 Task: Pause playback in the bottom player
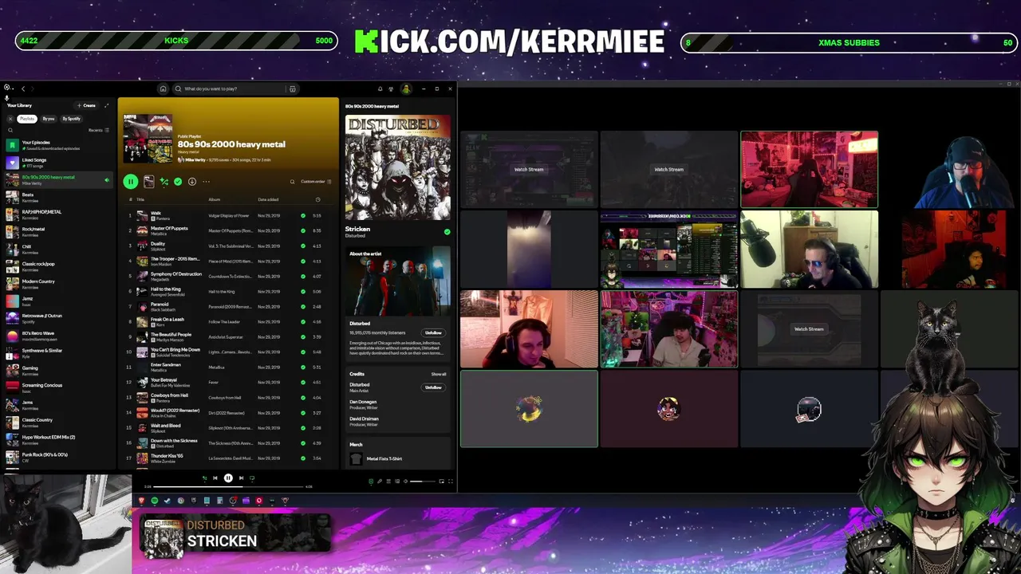[228, 478]
